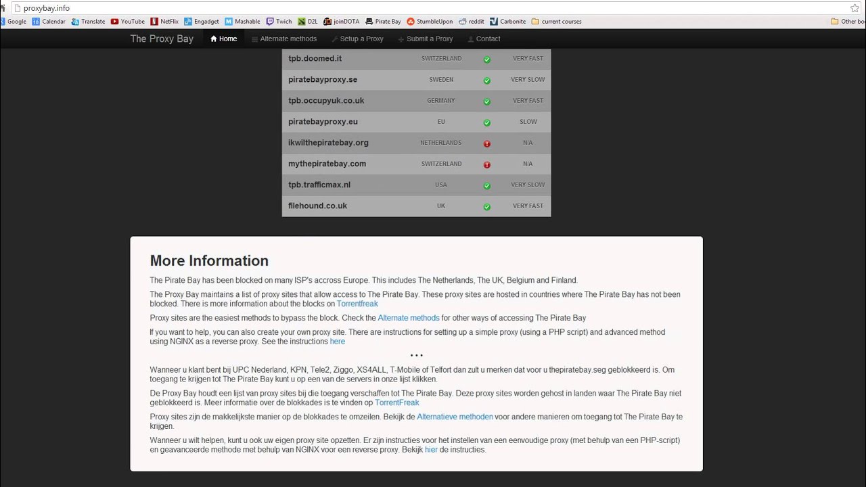The width and height of the screenshot is (866, 487).
Task: Click the More Information heading
Action: 209,260
